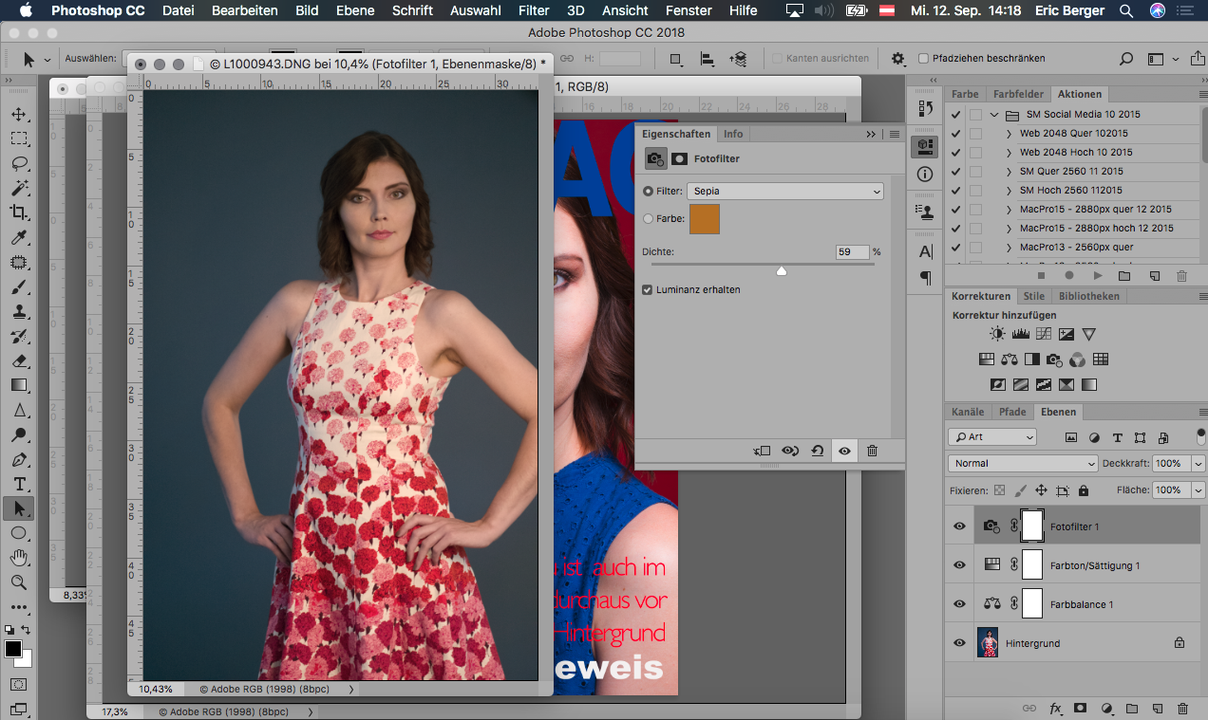Select the Zoom tool in the toolbar
The height and width of the screenshot is (720, 1208).
pyautogui.click(x=19, y=582)
